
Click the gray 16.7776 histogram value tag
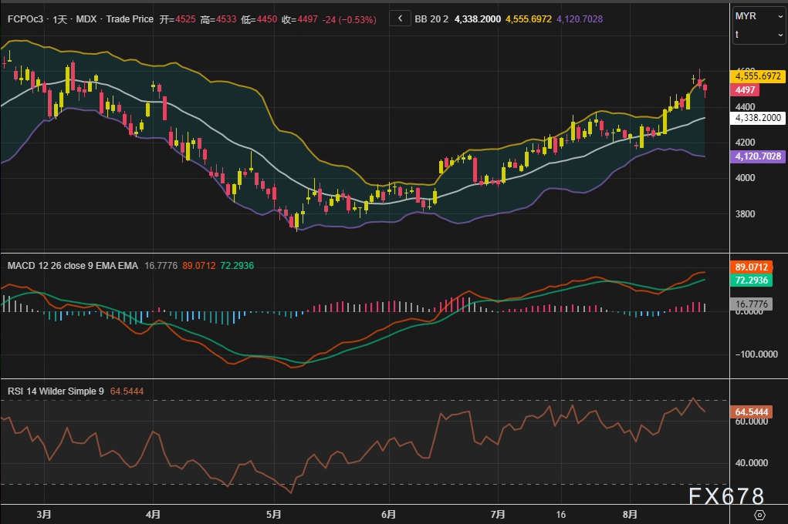[x=750, y=304]
